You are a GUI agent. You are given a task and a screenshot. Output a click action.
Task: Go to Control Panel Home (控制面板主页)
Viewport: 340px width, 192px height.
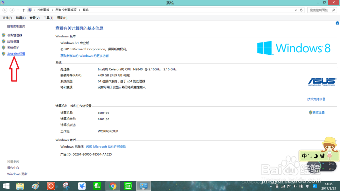pos(16,26)
